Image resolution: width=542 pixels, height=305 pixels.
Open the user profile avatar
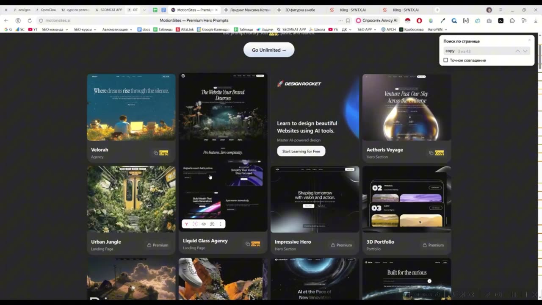489,10
